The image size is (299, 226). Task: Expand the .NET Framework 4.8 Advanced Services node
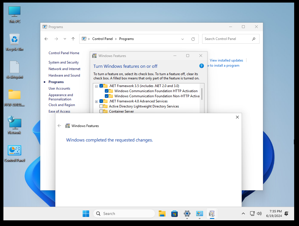pyautogui.click(x=96, y=102)
